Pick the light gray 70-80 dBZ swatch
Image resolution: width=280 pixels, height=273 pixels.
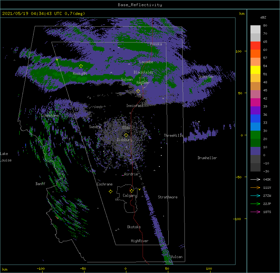pos(255,30)
